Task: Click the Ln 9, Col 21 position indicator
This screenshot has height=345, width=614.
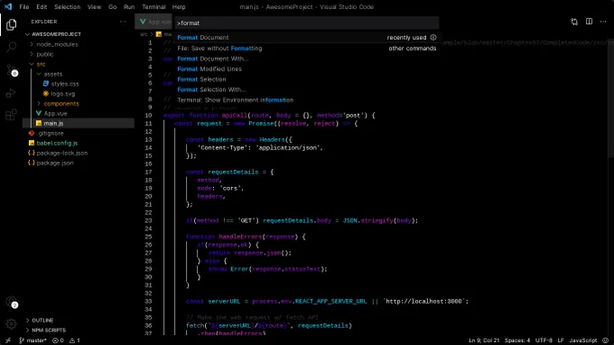Action: pos(484,340)
